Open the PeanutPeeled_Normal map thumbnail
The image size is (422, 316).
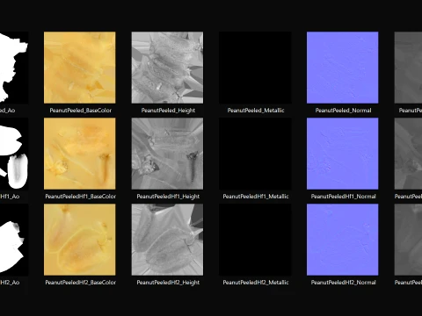point(343,68)
